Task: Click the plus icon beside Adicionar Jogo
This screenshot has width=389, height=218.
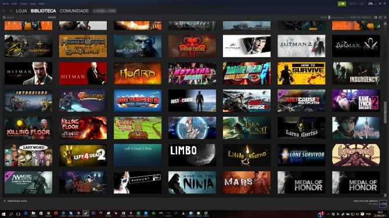Action: click(x=5, y=201)
